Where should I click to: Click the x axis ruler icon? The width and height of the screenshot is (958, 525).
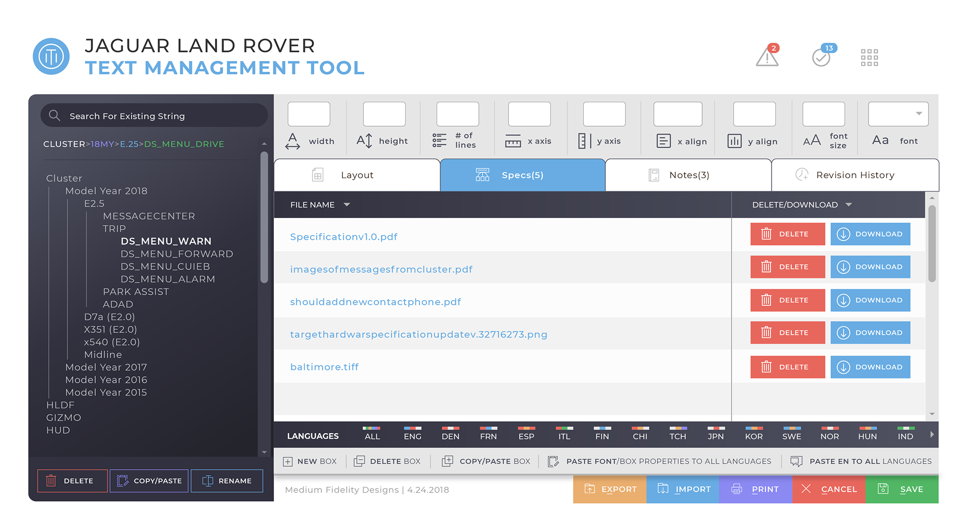513,141
